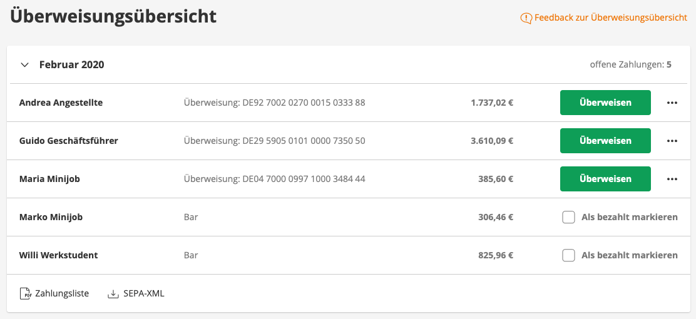The width and height of the screenshot is (696, 319).
Task: Click the feedback exclamation icon
Action: pyautogui.click(x=526, y=18)
